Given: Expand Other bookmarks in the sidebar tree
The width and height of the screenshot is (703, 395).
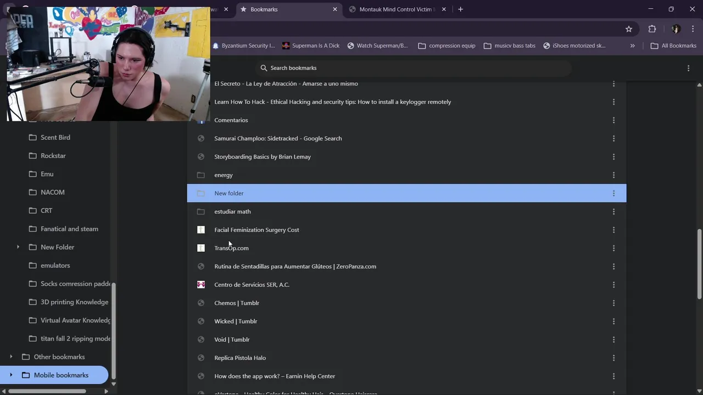Looking at the screenshot, I should coord(11,357).
